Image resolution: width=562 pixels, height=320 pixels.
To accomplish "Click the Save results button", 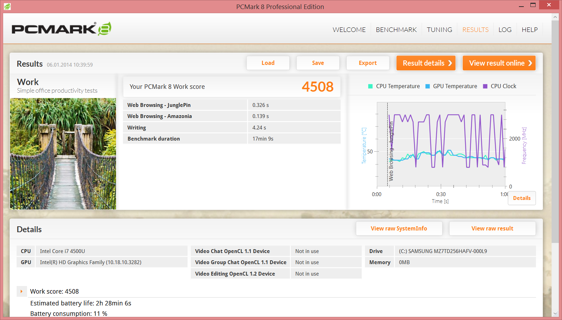I will (x=318, y=63).
